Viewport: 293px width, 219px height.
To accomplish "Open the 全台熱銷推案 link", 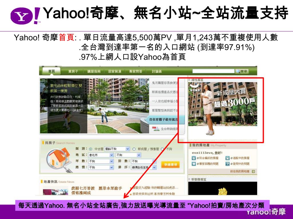I will [169, 129].
